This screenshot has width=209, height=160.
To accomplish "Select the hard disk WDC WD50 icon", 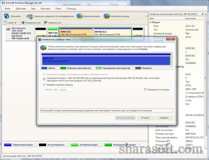I will click(8, 29).
